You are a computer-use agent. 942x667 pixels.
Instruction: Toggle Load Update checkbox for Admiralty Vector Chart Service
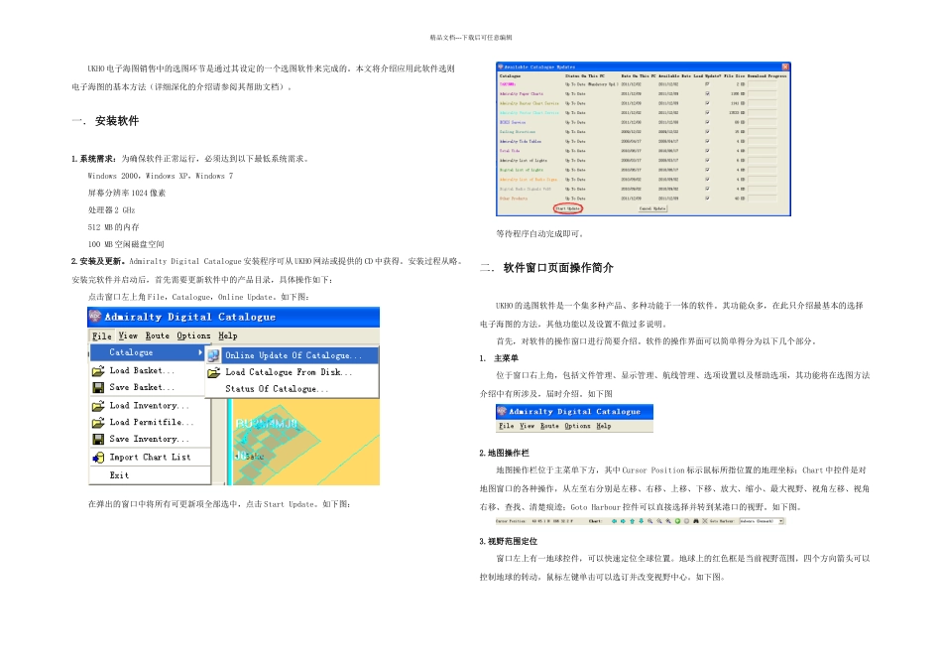click(x=707, y=112)
